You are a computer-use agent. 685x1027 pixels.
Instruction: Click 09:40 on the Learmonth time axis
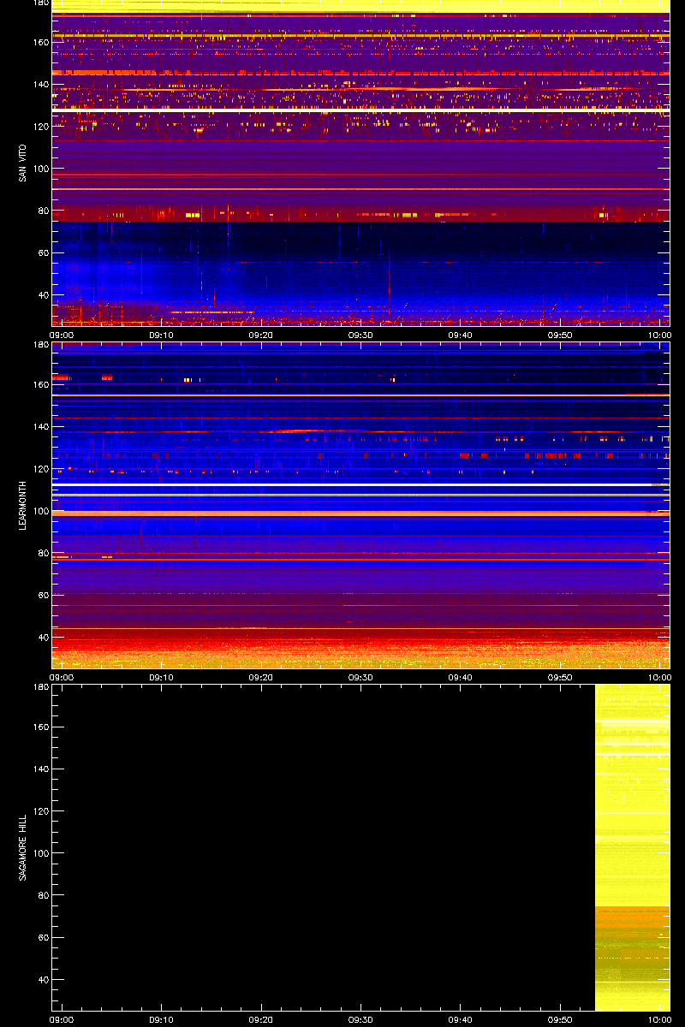pos(461,678)
